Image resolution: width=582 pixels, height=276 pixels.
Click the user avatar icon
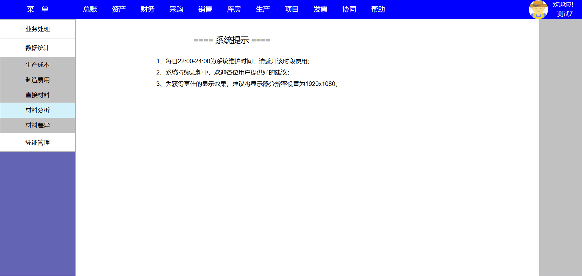(538, 9)
